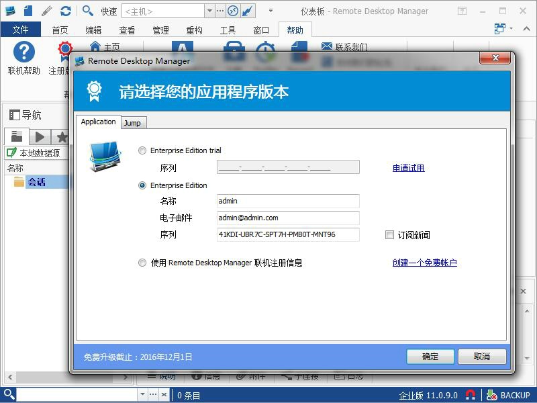
Task: Click the new document icon in title toolbar
Action: click(x=28, y=11)
